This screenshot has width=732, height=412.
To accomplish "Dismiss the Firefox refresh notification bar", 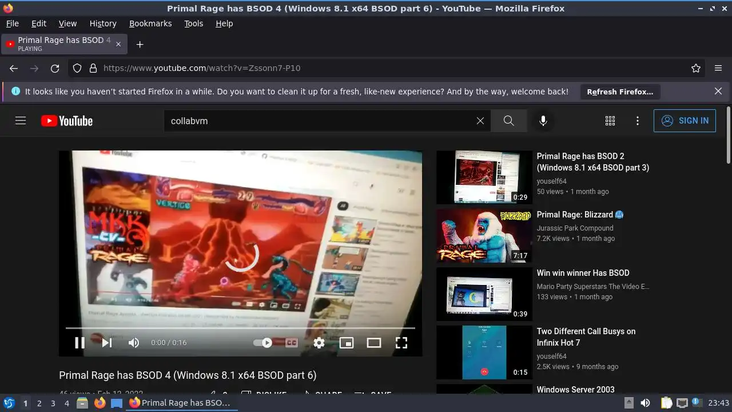I will tap(718, 91).
